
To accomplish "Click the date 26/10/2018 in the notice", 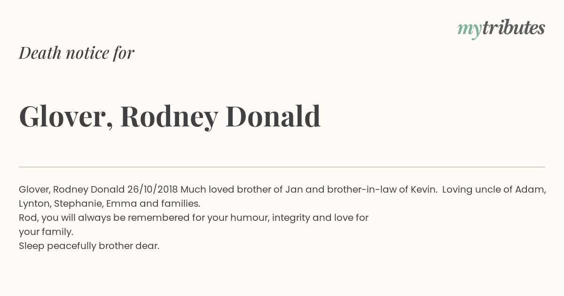I will pos(152,190).
